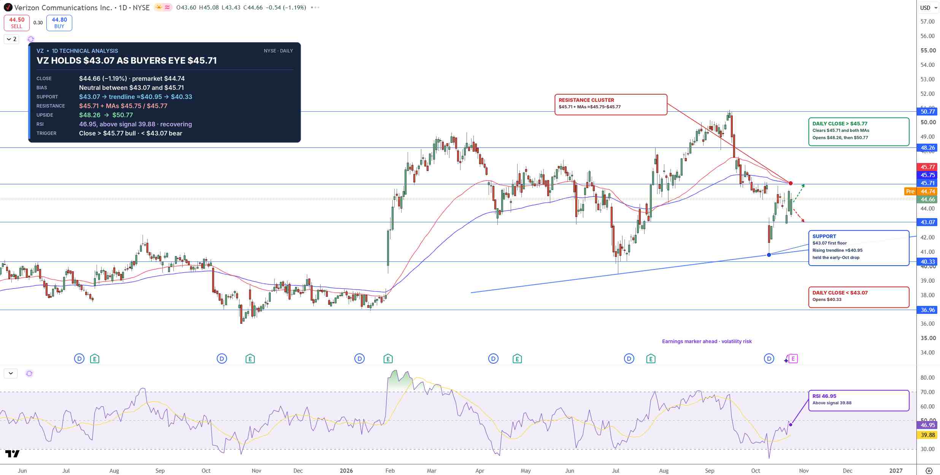
Task: Click earnings E marker near late January 2026
Action: click(388, 358)
